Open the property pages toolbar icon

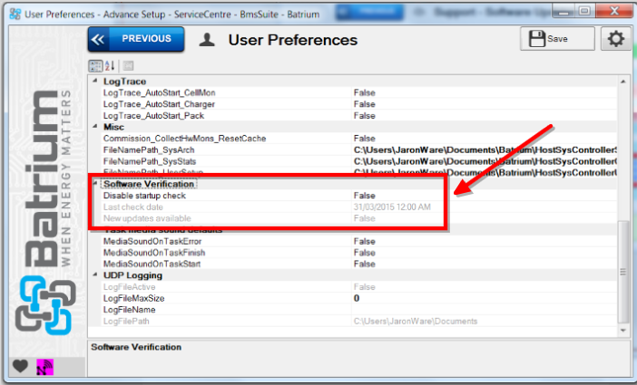coord(128,66)
